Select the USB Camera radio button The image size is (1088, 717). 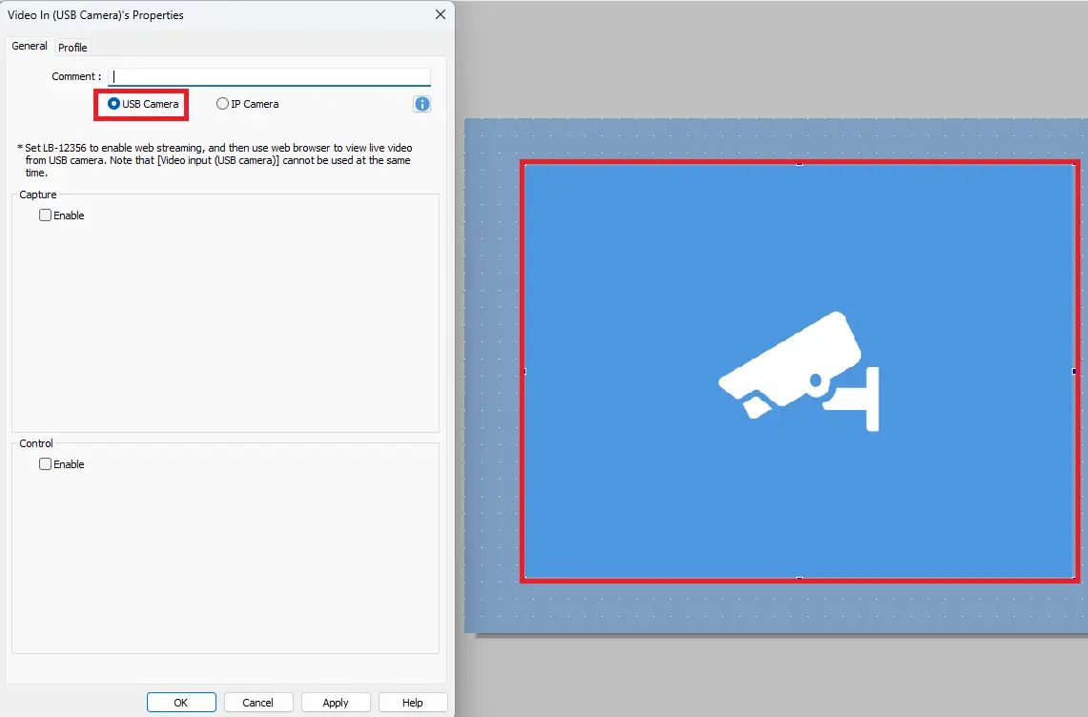pyautogui.click(x=114, y=104)
